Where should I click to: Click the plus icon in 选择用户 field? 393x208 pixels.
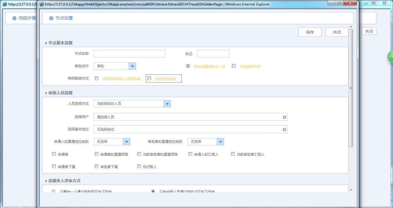pos(284,117)
